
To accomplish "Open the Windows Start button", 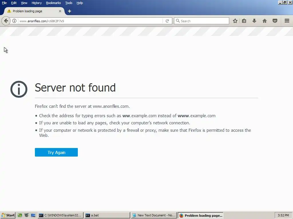I will (x=8, y=215).
